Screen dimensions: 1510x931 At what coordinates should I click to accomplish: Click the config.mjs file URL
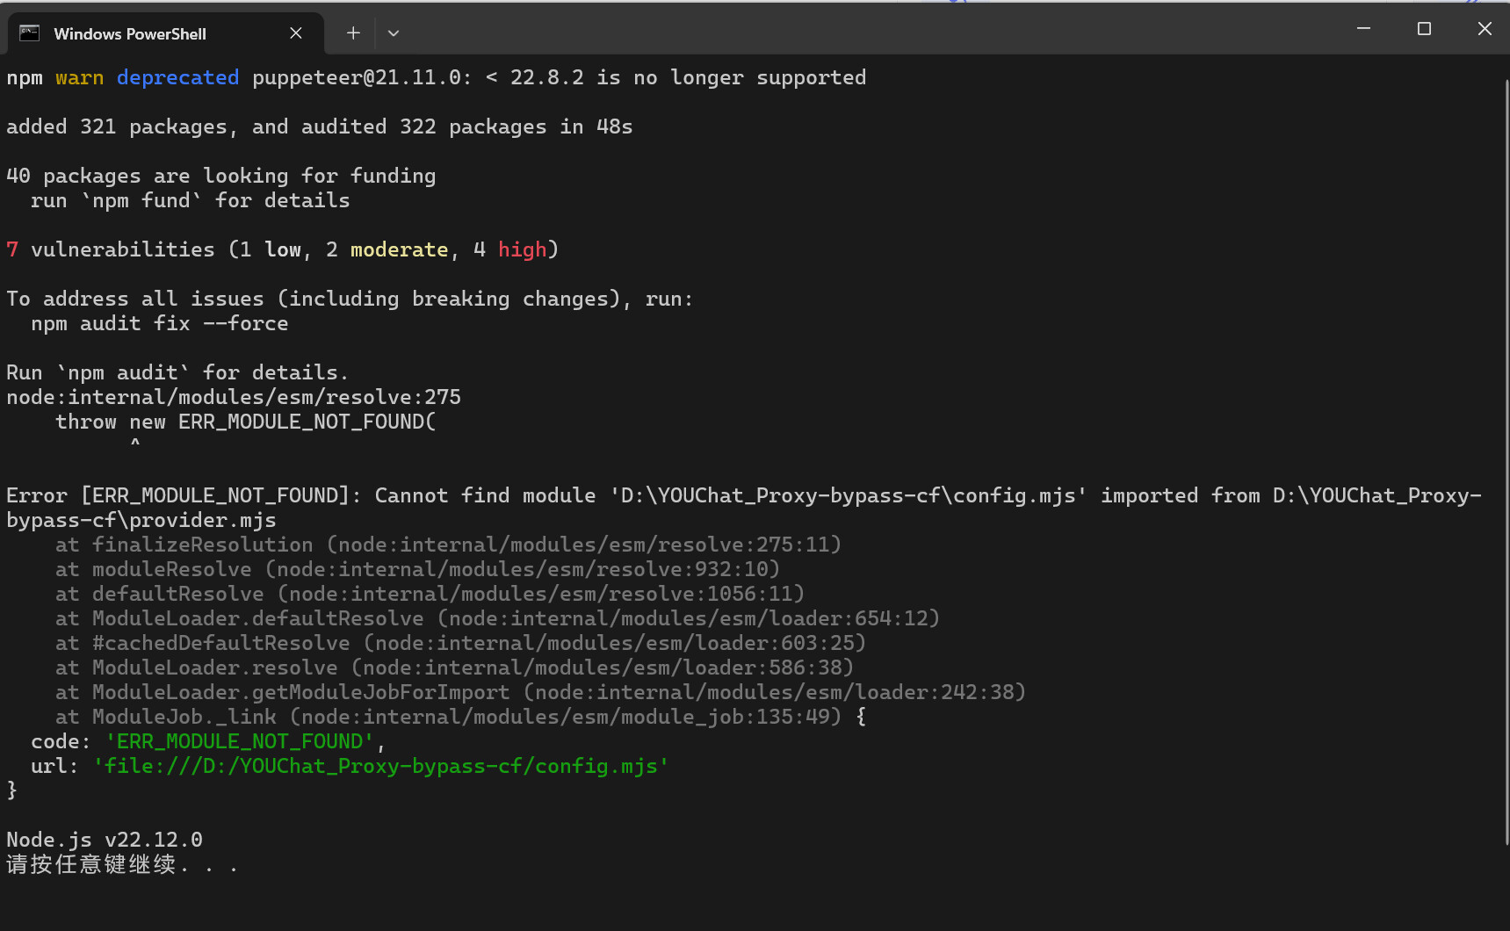pos(381,767)
